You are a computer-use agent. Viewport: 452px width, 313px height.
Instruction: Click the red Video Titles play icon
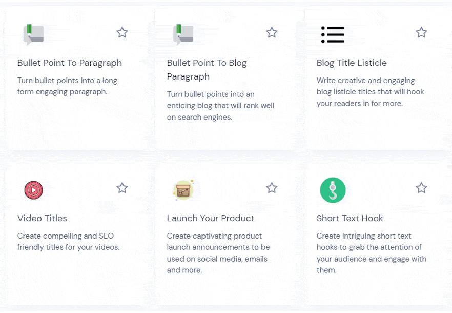(x=33, y=190)
